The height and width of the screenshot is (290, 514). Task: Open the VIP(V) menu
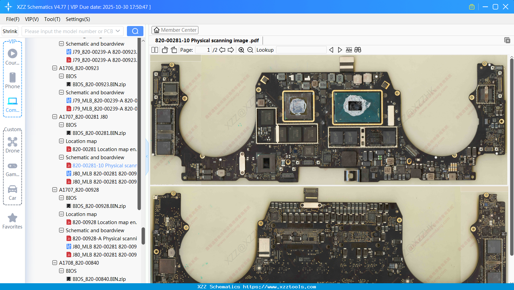(x=32, y=19)
